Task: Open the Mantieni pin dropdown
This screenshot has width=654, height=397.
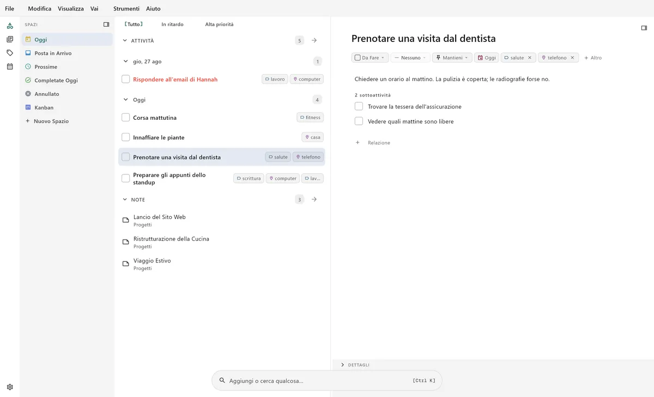Action: (452, 58)
